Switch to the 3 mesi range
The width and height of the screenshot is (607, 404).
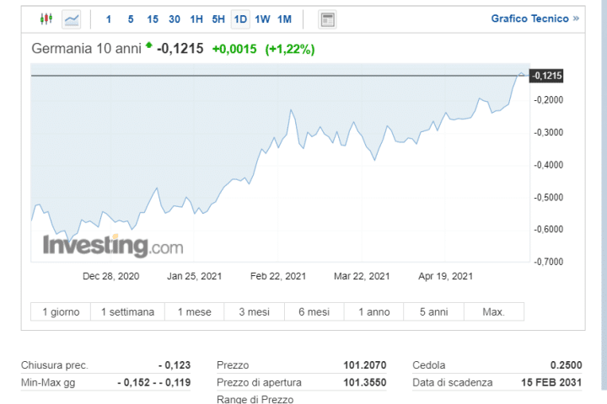pyautogui.click(x=254, y=312)
